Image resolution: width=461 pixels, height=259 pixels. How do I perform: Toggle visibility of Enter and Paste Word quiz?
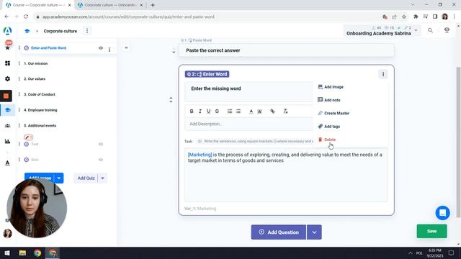[101, 48]
